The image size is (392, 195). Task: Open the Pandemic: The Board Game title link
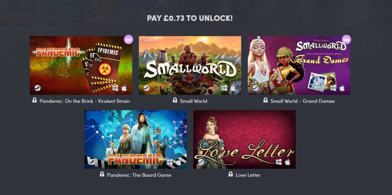point(139,175)
